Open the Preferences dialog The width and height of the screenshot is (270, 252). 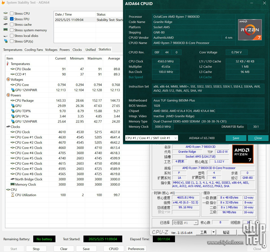(136, 249)
